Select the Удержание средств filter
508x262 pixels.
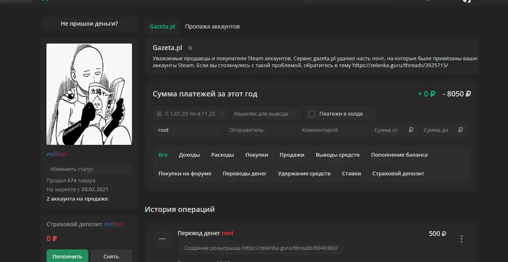pyautogui.click(x=304, y=174)
